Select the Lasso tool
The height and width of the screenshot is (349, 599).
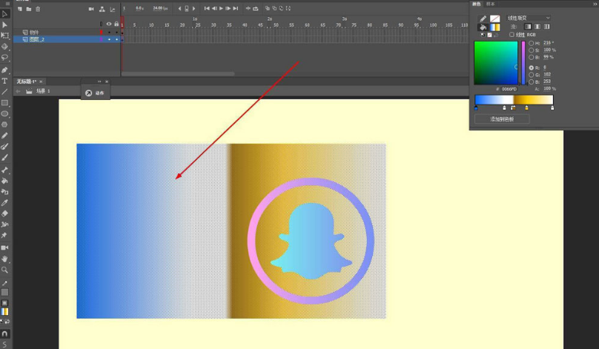pyautogui.click(x=4, y=58)
